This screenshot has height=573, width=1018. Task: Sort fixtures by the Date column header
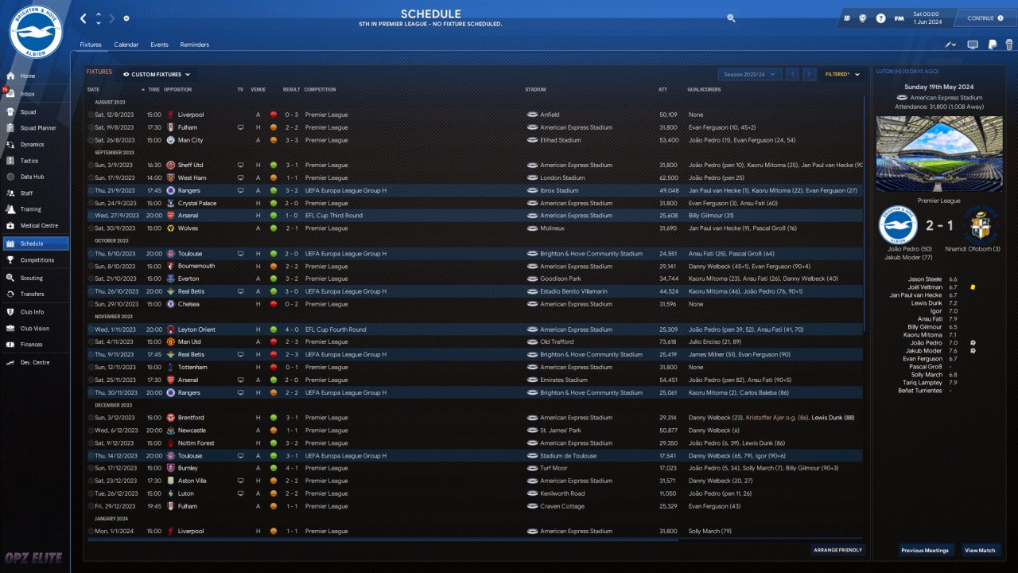94,89
